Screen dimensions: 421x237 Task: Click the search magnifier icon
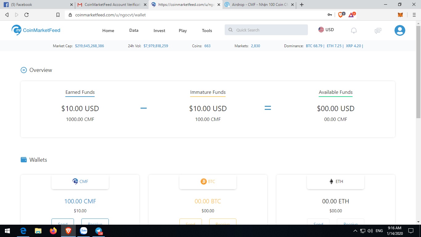231,30
